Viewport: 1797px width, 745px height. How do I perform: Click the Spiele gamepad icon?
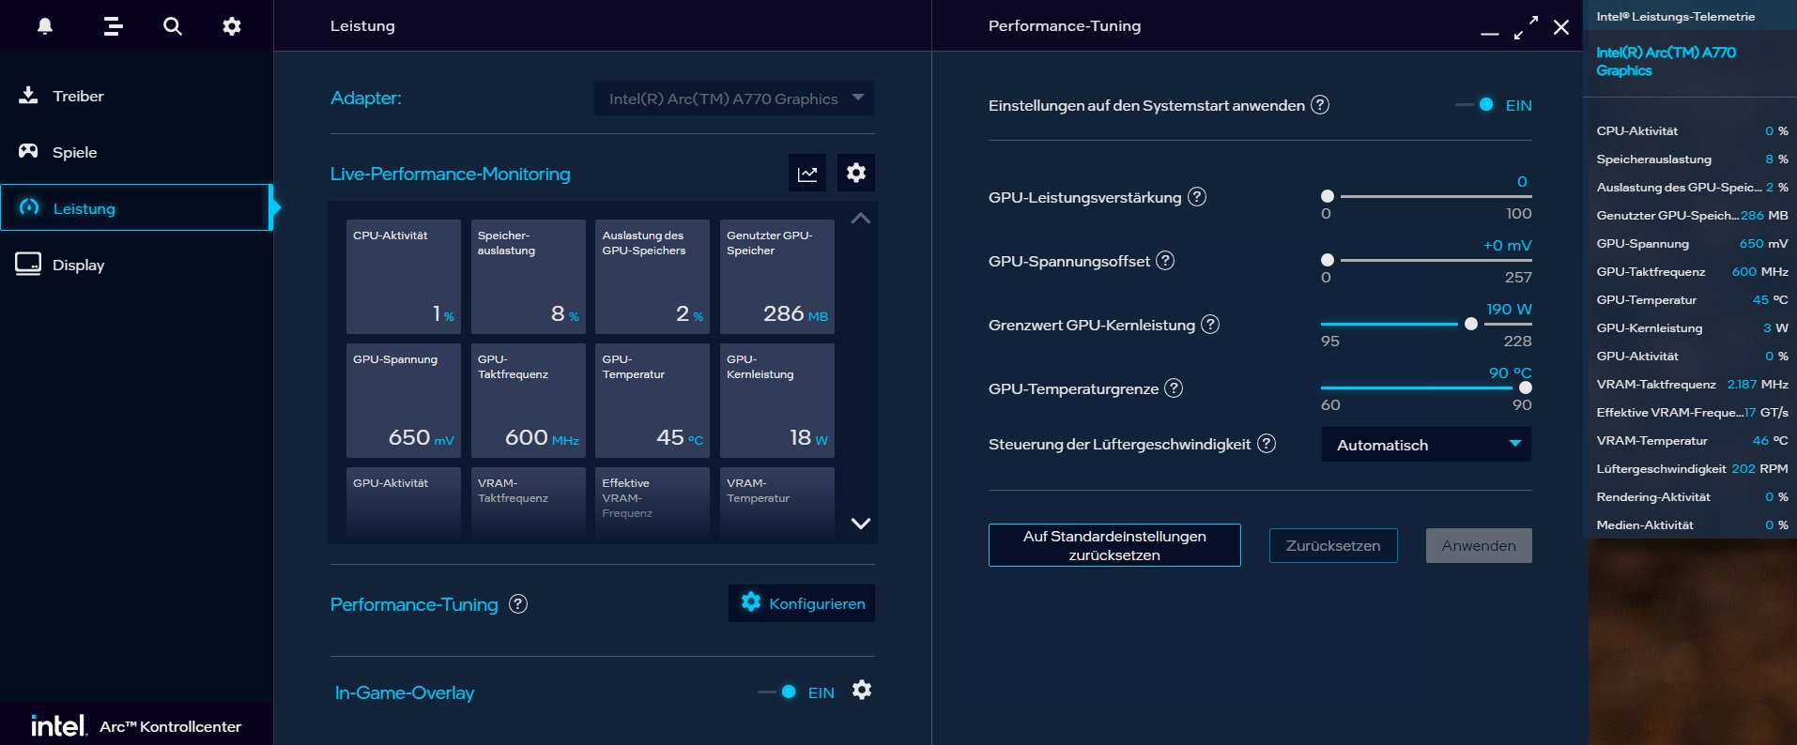pyautogui.click(x=28, y=151)
